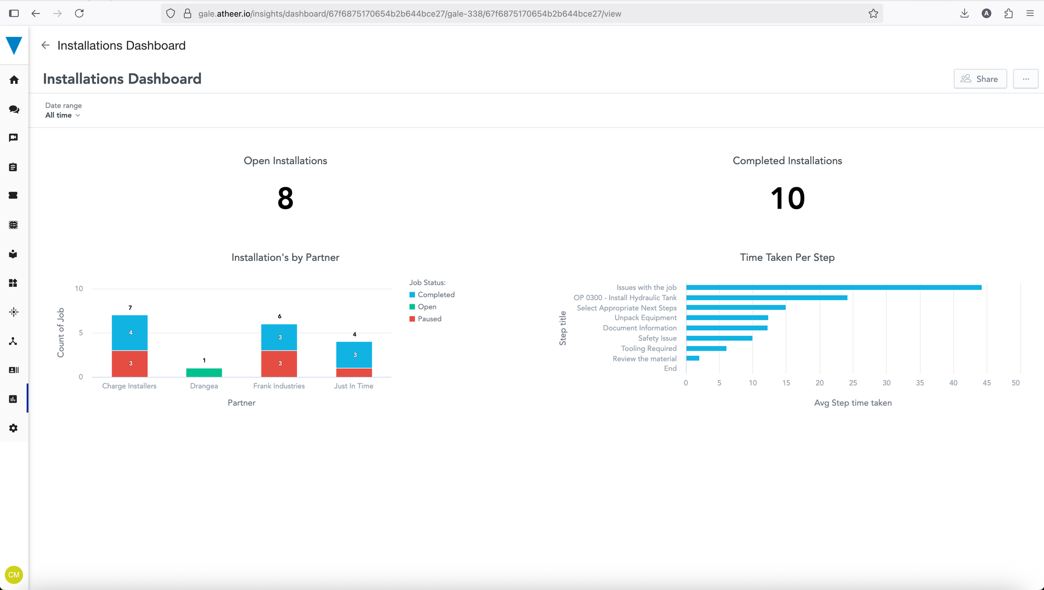Select the Insights bar-chart icon in sidebar

click(14, 399)
